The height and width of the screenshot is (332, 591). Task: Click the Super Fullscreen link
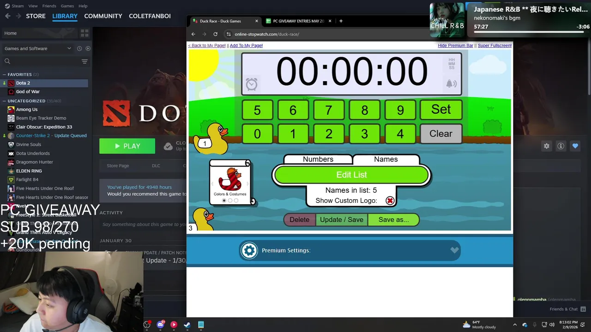(495, 46)
